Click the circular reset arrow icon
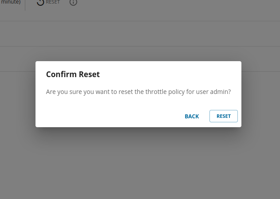This screenshot has width=280, height=199. pos(40,3)
